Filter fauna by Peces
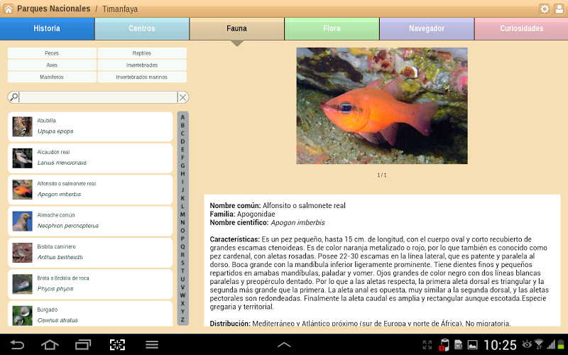The width and height of the screenshot is (568, 355). [x=52, y=53]
